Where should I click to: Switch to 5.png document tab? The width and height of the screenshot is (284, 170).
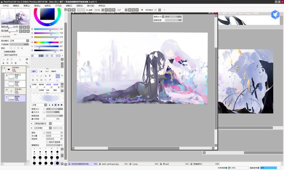click(143, 164)
